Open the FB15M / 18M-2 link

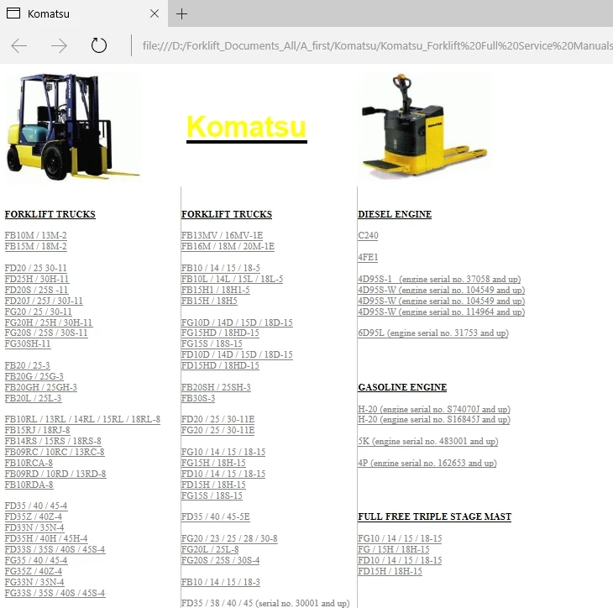point(35,246)
